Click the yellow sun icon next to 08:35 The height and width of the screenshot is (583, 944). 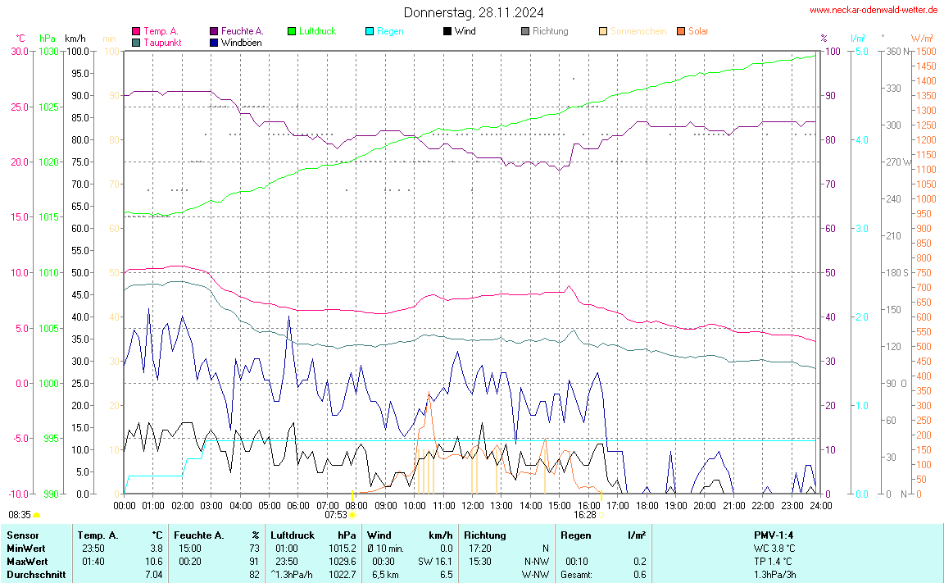(x=37, y=515)
